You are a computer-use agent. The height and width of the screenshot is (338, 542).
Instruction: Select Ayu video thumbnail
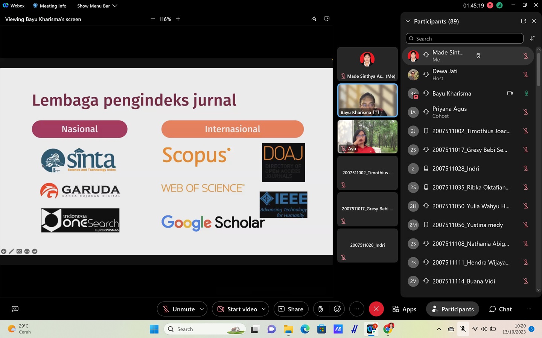pyautogui.click(x=367, y=136)
